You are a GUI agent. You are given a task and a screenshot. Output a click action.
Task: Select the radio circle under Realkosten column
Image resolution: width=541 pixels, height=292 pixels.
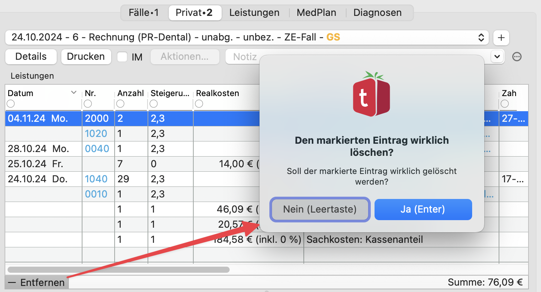199,103
